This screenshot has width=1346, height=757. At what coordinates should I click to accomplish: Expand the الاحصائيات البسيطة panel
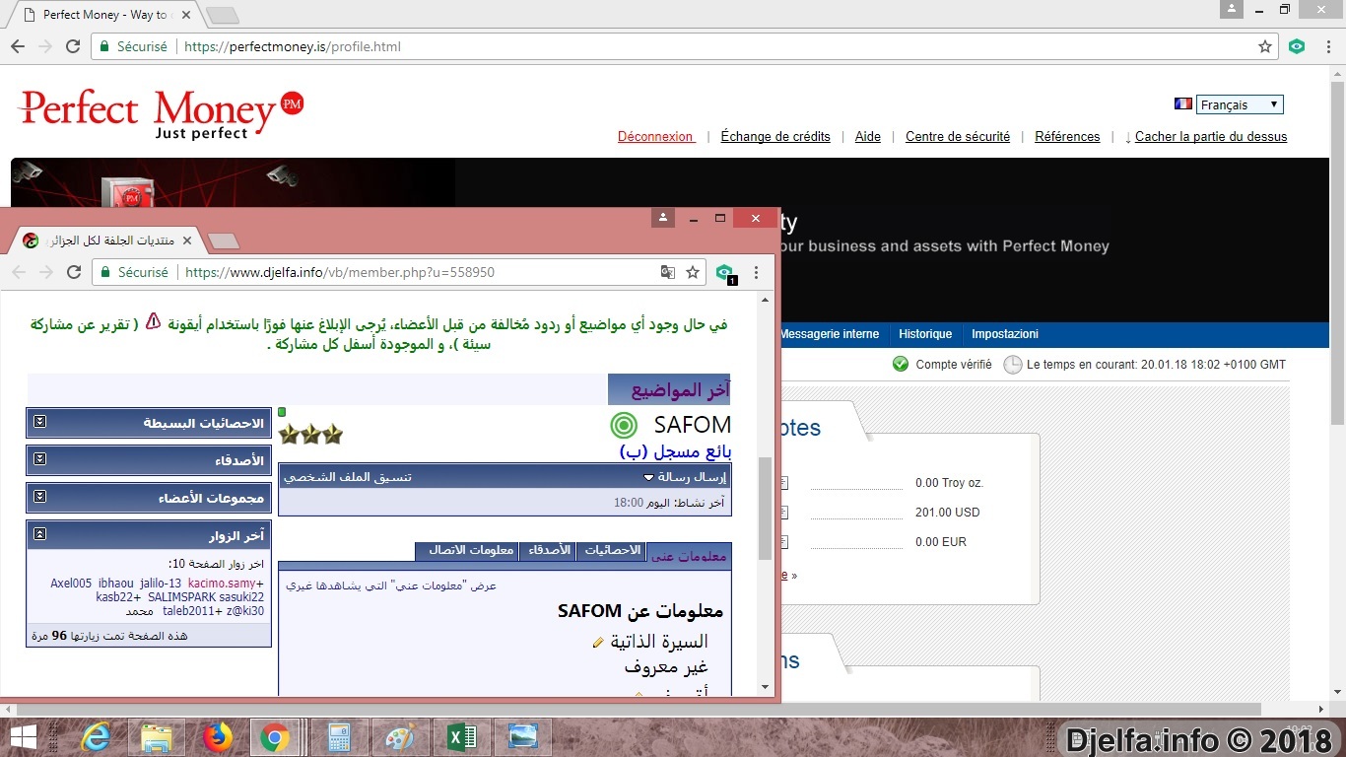click(39, 422)
